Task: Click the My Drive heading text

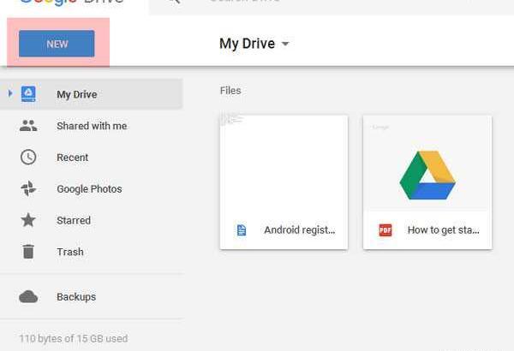Action: coord(248,44)
